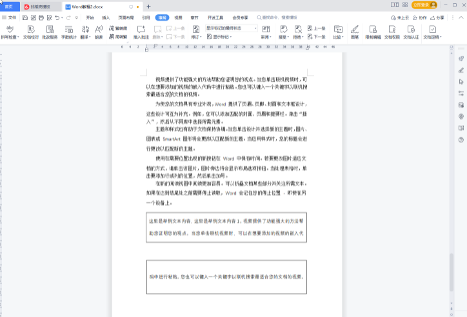The width and height of the screenshot is (467, 317).
Task: Click the 立即登录 login button
Action: point(424,5)
